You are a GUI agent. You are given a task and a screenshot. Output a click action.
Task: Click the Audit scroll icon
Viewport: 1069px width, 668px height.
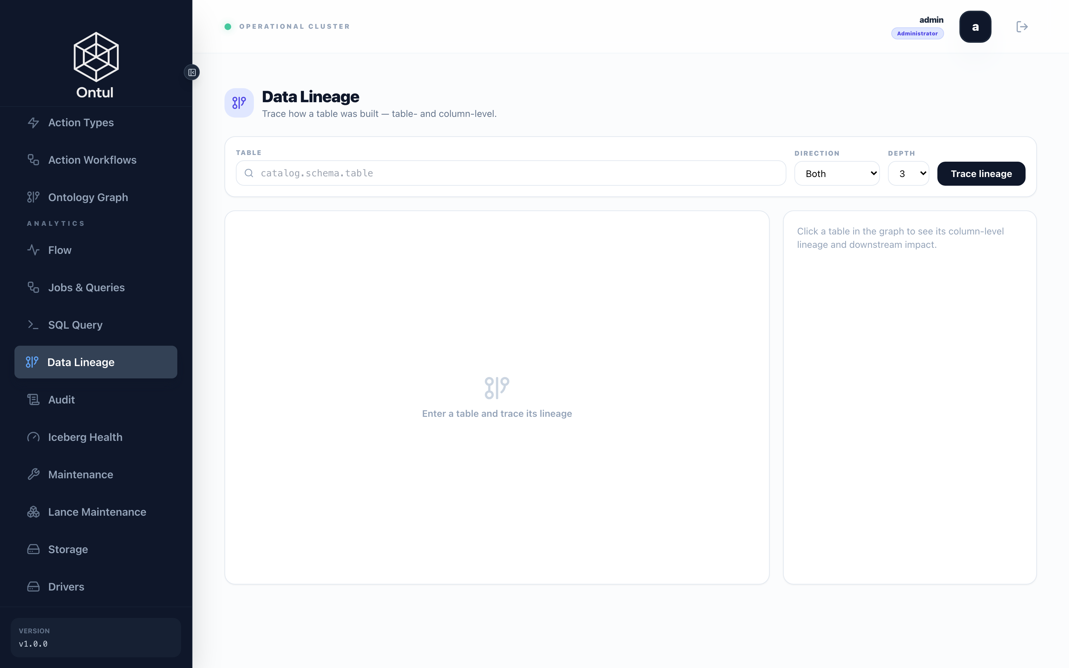coord(33,400)
